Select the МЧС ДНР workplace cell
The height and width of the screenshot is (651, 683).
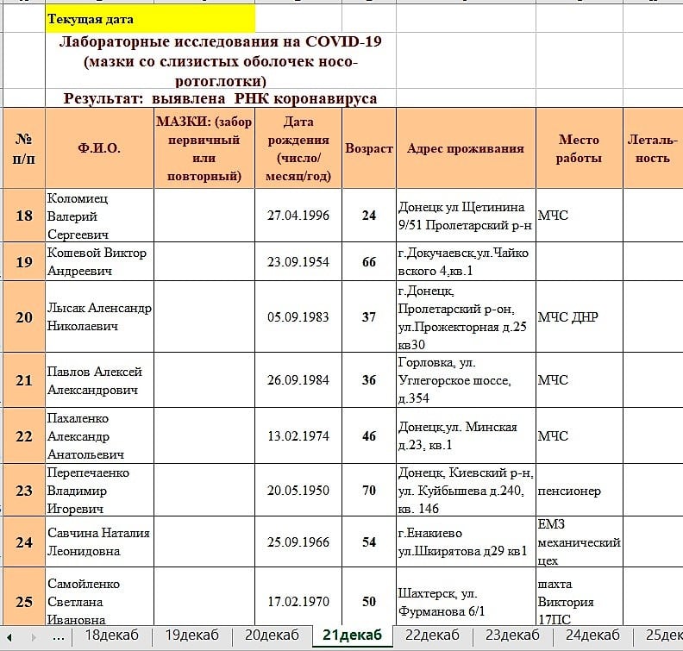point(579,317)
